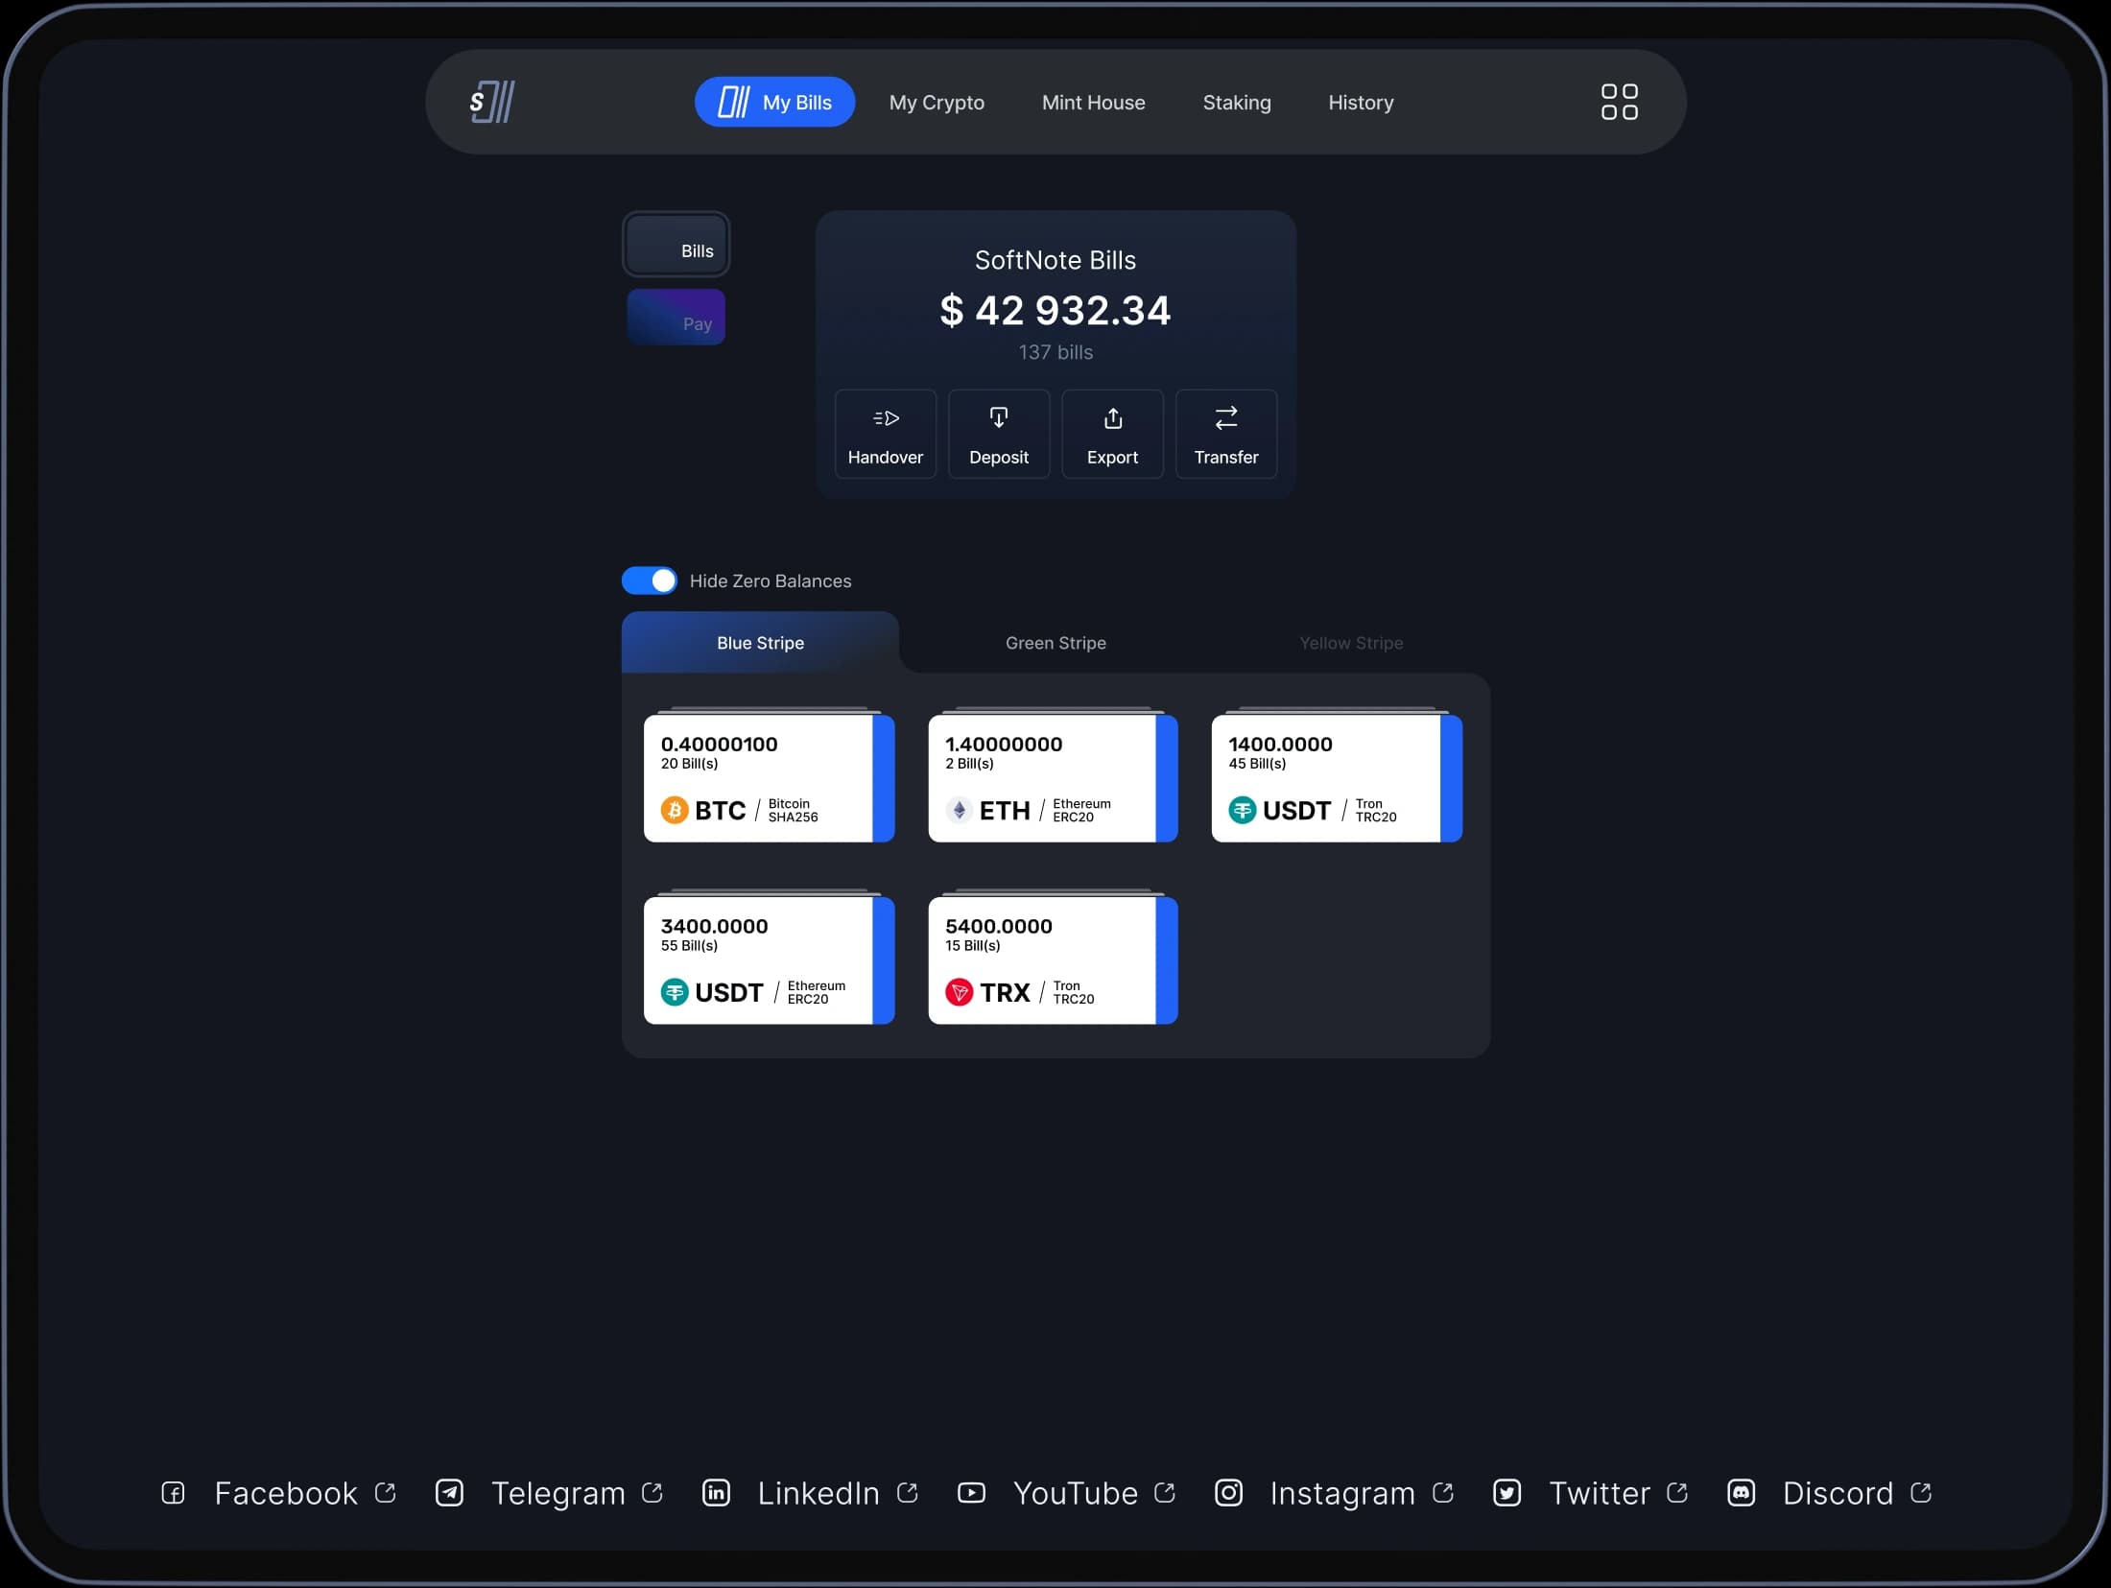Viewport: 2111px width, 1588px height.
Task: Open the YouTube footer link
Action: point(1075,1493)
